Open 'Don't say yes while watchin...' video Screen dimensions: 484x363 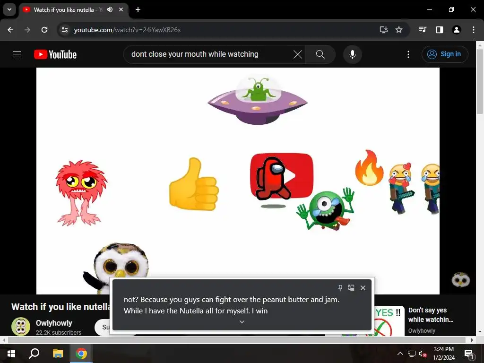431,314
